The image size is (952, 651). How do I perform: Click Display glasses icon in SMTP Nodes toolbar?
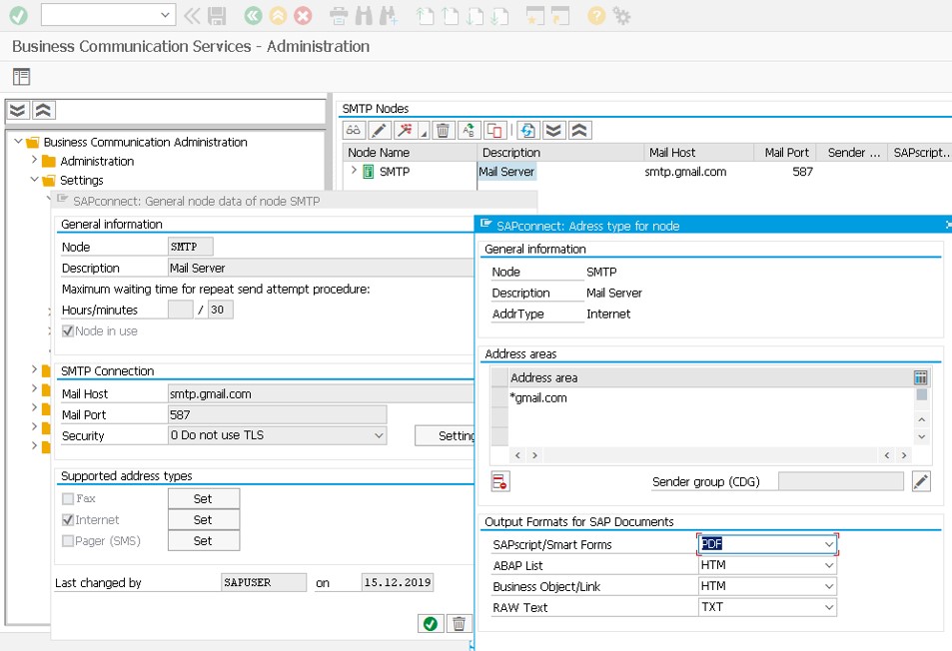[x=354, y=131]
